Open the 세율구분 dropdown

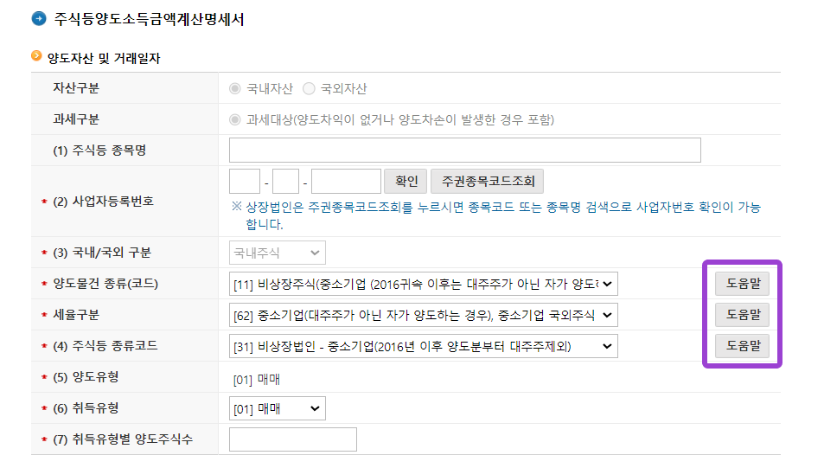tap(424, 315)
